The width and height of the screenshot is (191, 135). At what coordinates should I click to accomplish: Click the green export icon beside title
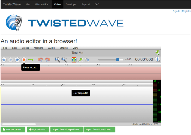coord(157,52)
